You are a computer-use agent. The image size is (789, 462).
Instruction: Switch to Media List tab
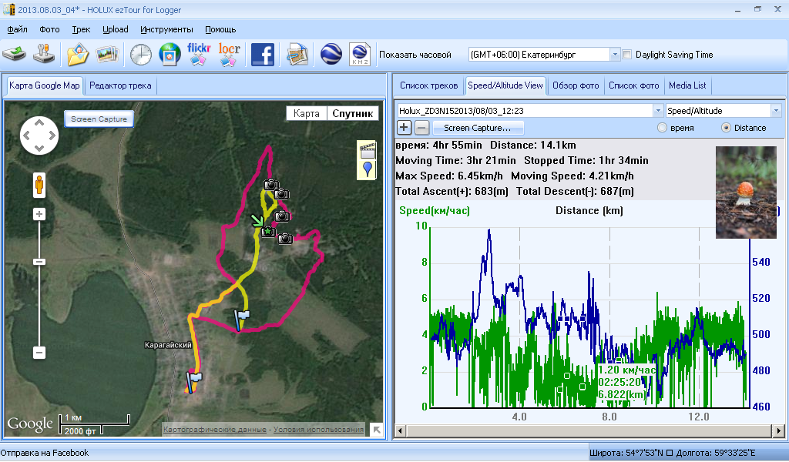(x=687, y=85)
